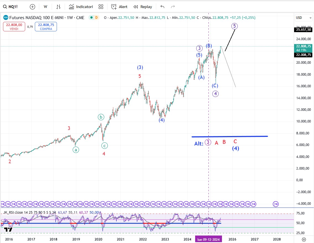Image resolution: width=314 pixels, height=243 pixels.
Task: Click the green circled b label
Action: click(101, 117)
